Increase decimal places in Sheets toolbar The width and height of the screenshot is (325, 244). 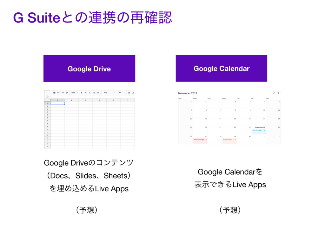94,93
